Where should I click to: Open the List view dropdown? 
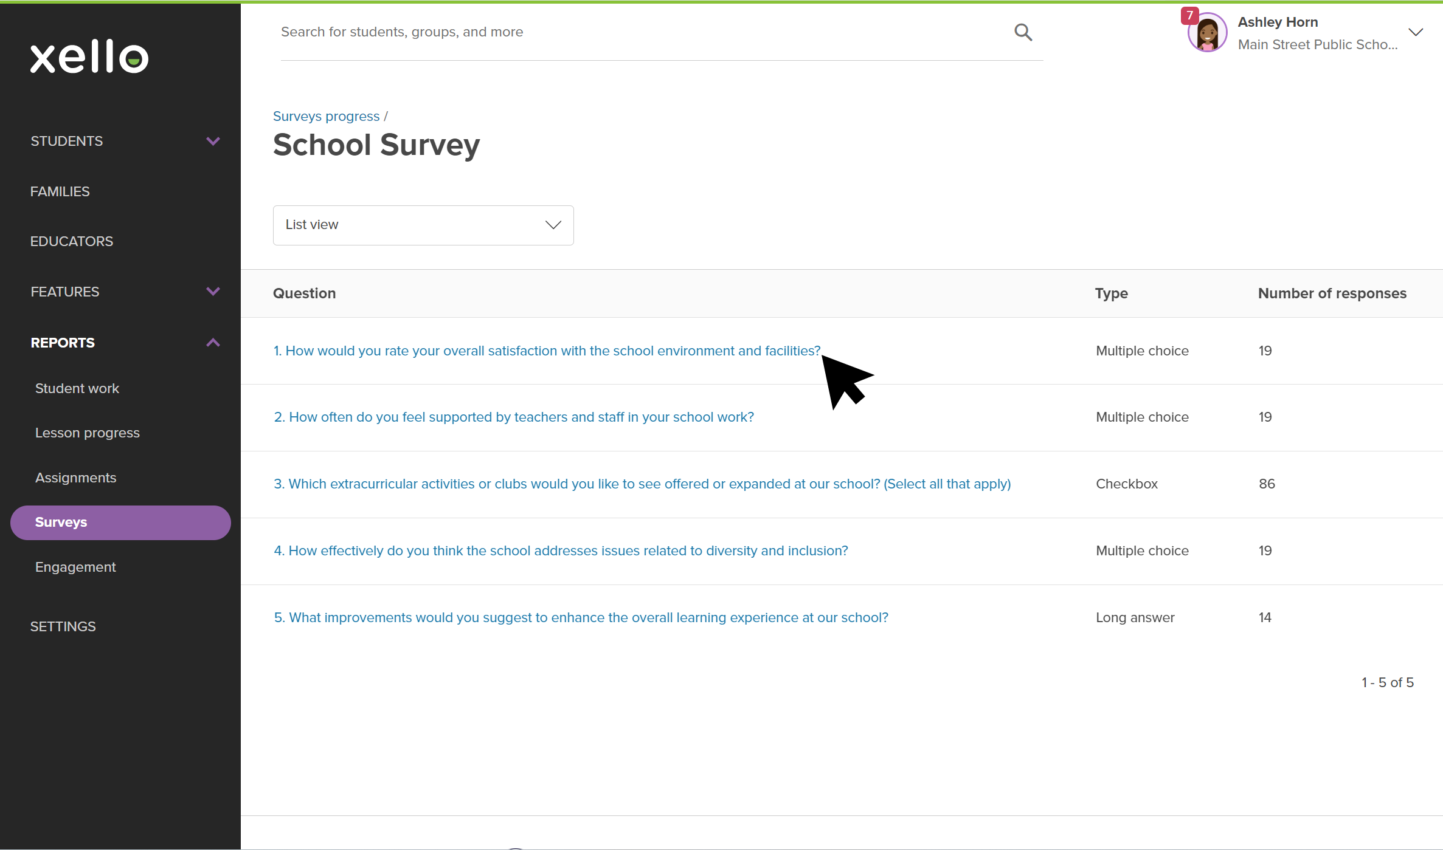pos(423,225)
